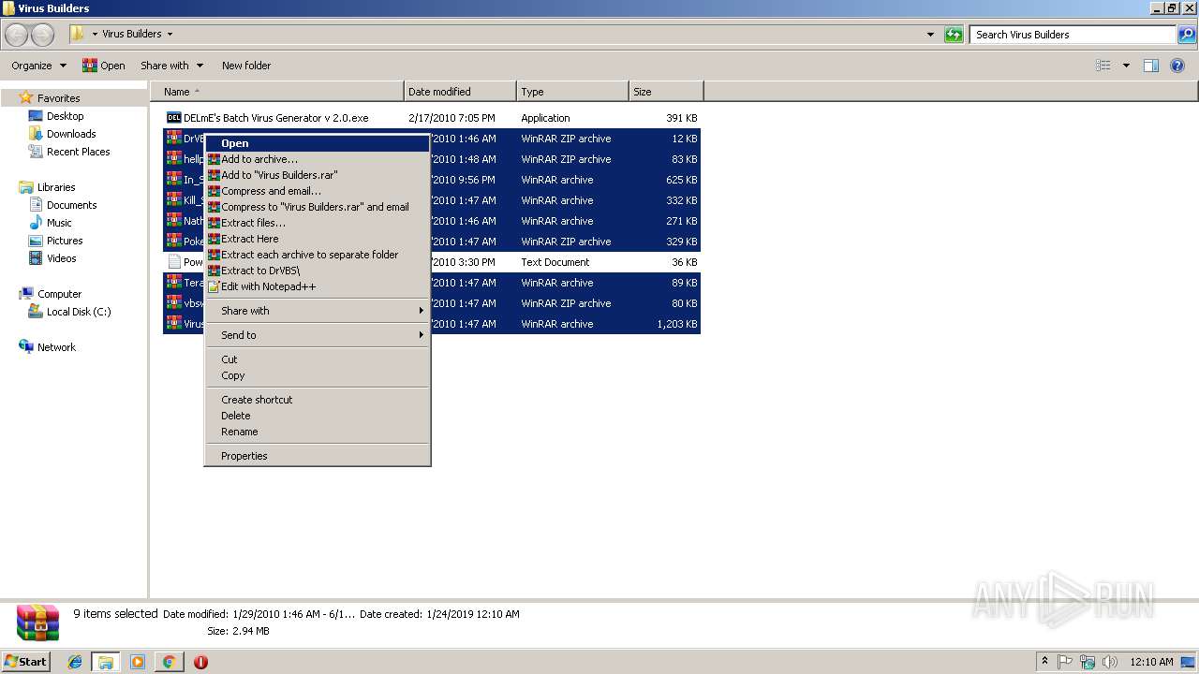The image size is (1199, 674).
Task: Click the refresh button next to address bar
Action: pos(954,35)
